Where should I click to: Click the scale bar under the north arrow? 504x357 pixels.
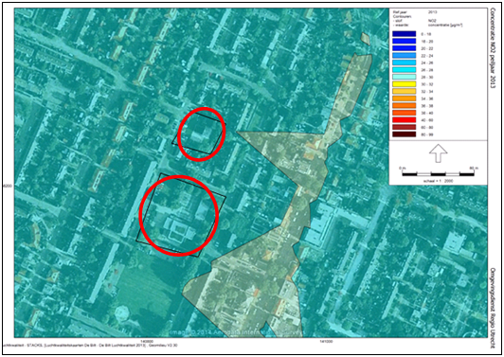point(438,174)
